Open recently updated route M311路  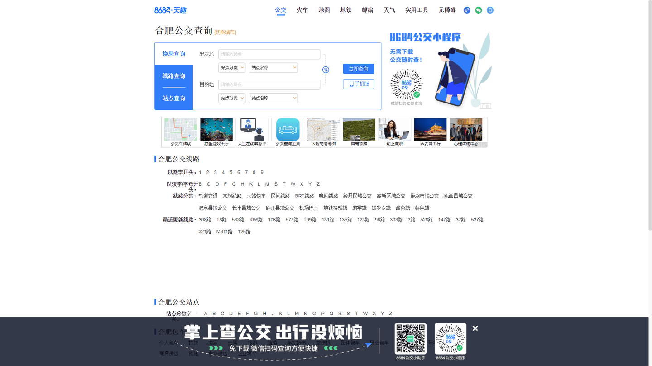click(224, 231)
